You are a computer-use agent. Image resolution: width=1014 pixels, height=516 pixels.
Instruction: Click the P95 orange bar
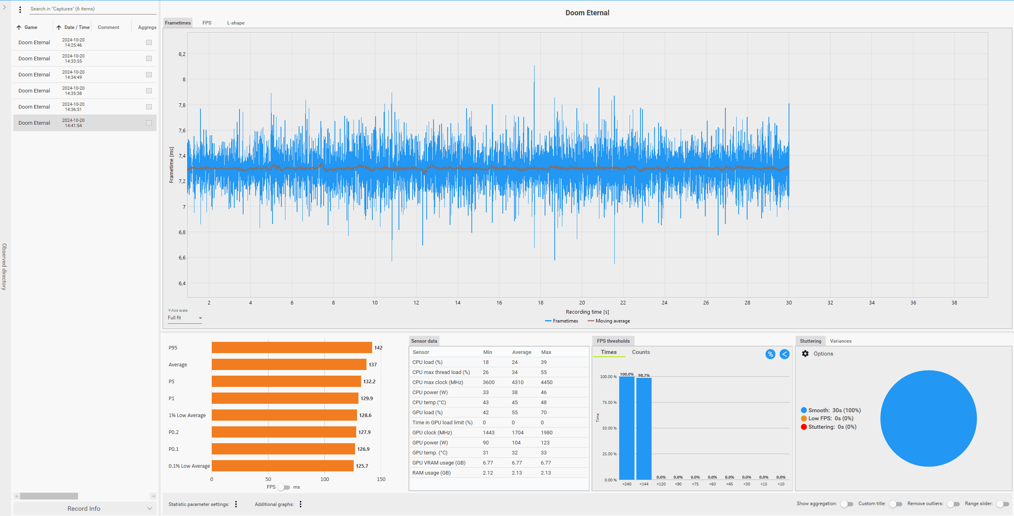tap(292, 347)
